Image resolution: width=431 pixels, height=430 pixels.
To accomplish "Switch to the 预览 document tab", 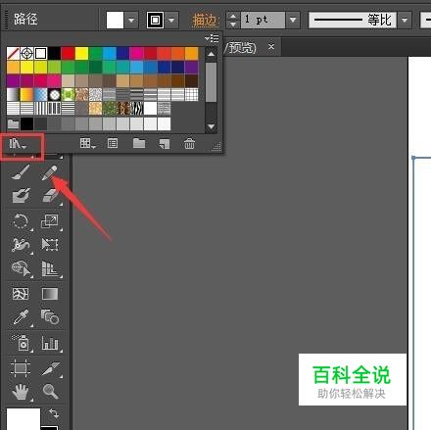I will [x=242, y=48].
